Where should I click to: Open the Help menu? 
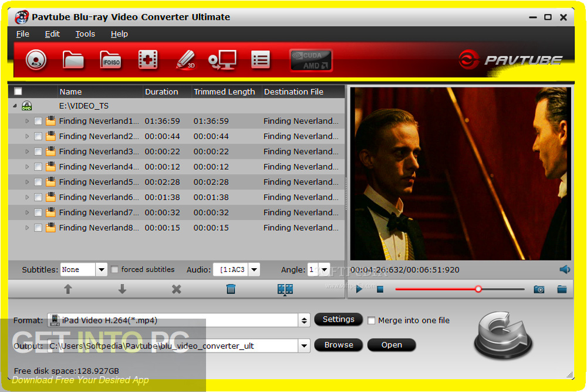click(x=119, y=34)
